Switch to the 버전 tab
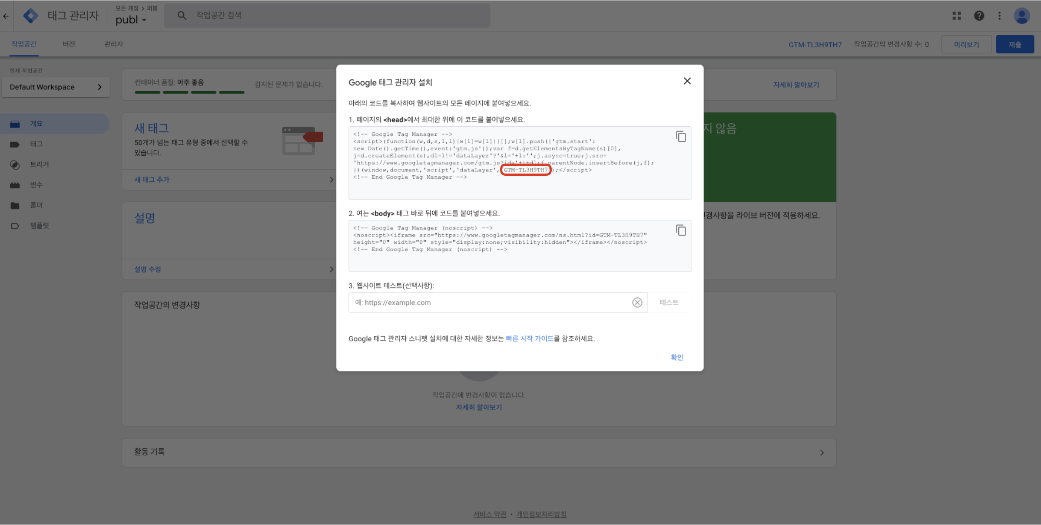1041x525 pixels. tap(69, 44)
